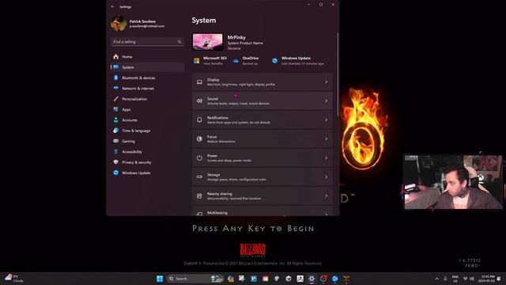Click Rename under MrPinky
The height and width of the screenshot is (285, 506).
pyautogui.click(x=234, y=48)
